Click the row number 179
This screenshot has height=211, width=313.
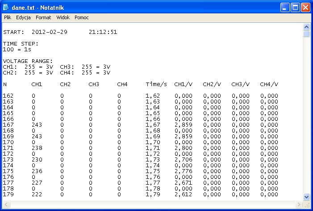8,194
